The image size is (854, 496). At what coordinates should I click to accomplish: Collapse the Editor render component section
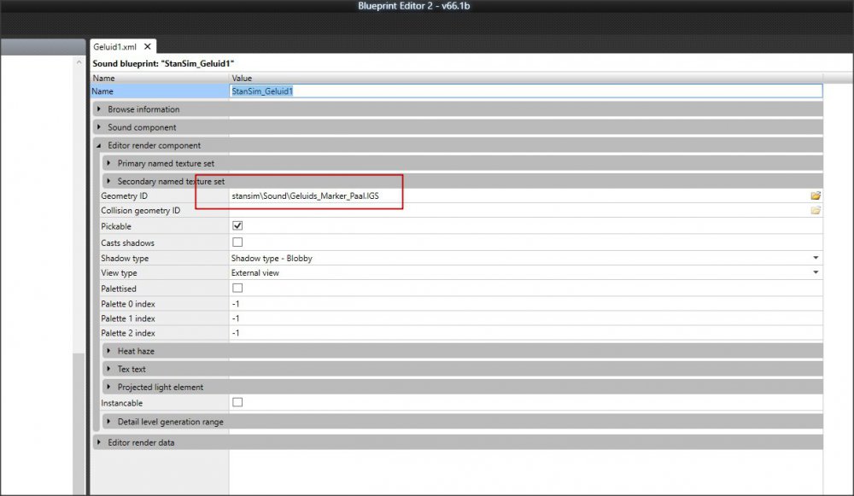point(100,145)
